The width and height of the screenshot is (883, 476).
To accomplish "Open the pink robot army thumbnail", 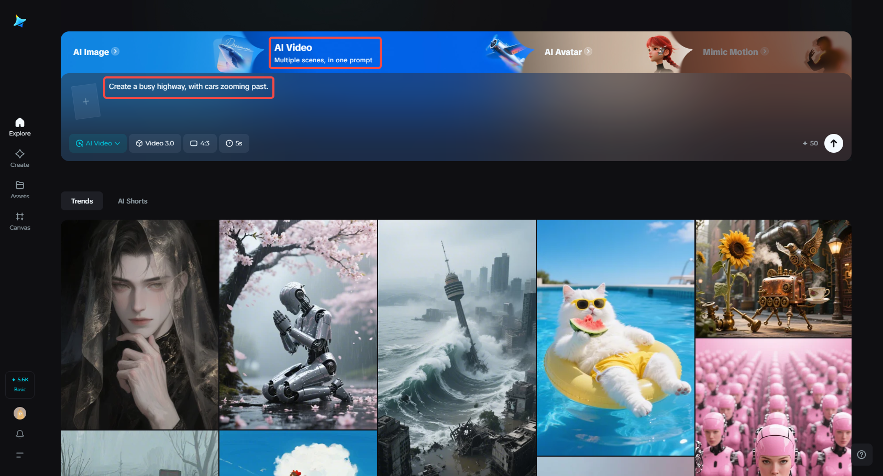I will click(x=774, y=407).
